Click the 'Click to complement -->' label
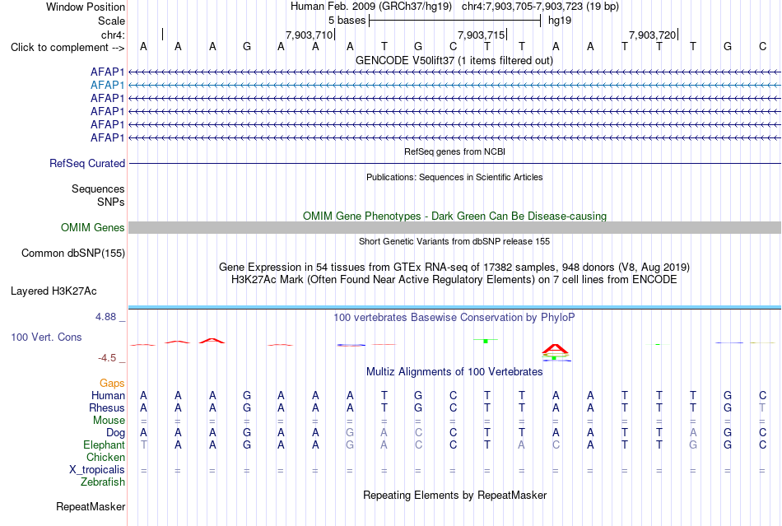The width and height of the screenshot is (782, 526). coord(67,48)
